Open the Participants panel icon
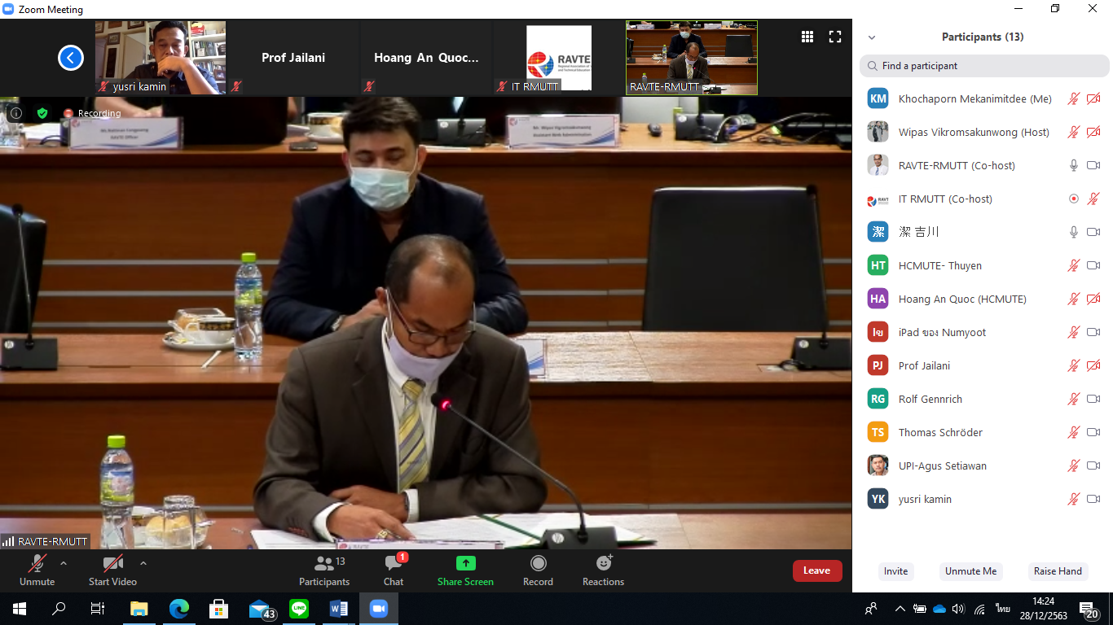This screenshot has width=1113, height=625. click(324, 563)
